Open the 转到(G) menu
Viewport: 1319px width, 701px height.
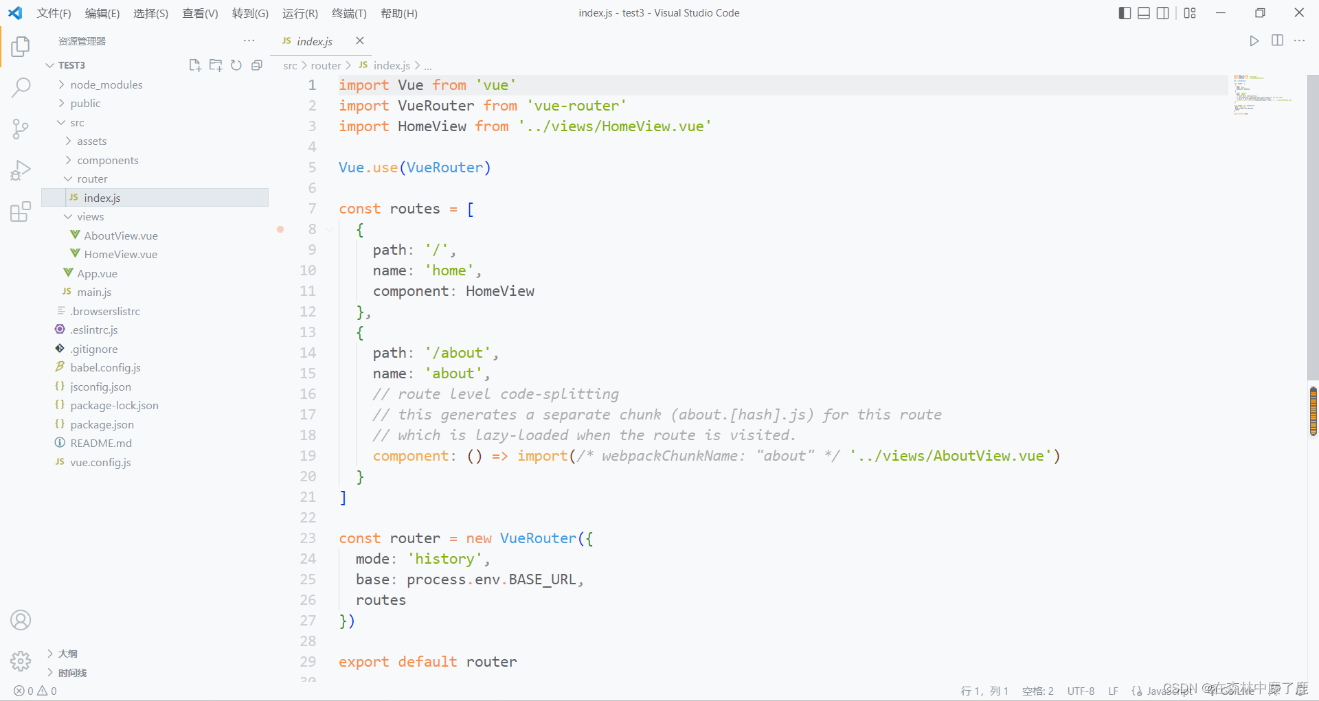click(x=250, y=13)
